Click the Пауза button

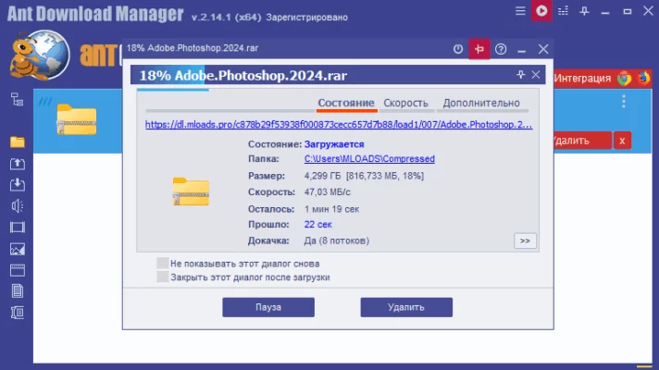click(x=268, y=307)
